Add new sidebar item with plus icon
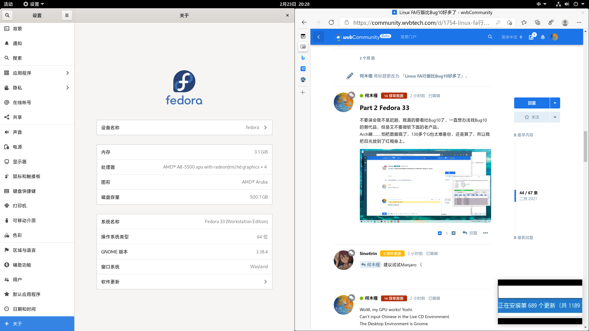 303,93
